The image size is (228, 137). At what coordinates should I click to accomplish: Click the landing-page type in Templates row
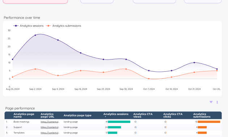tap(71, 133)
